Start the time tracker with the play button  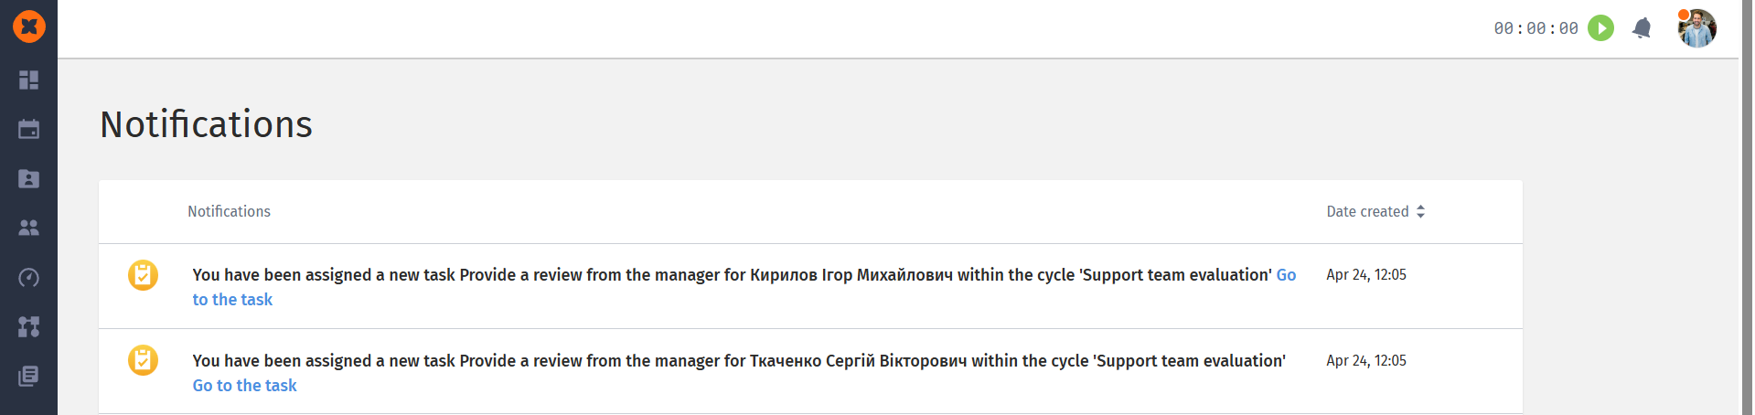click(x=1600, y=28)
